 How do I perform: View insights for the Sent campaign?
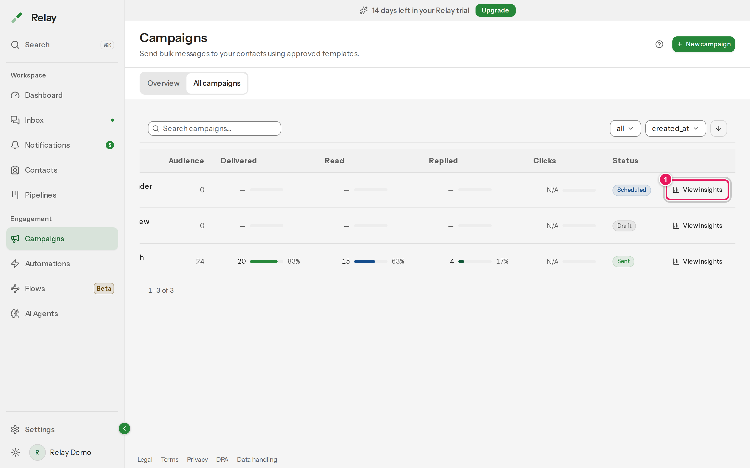[x=697, y=262]
